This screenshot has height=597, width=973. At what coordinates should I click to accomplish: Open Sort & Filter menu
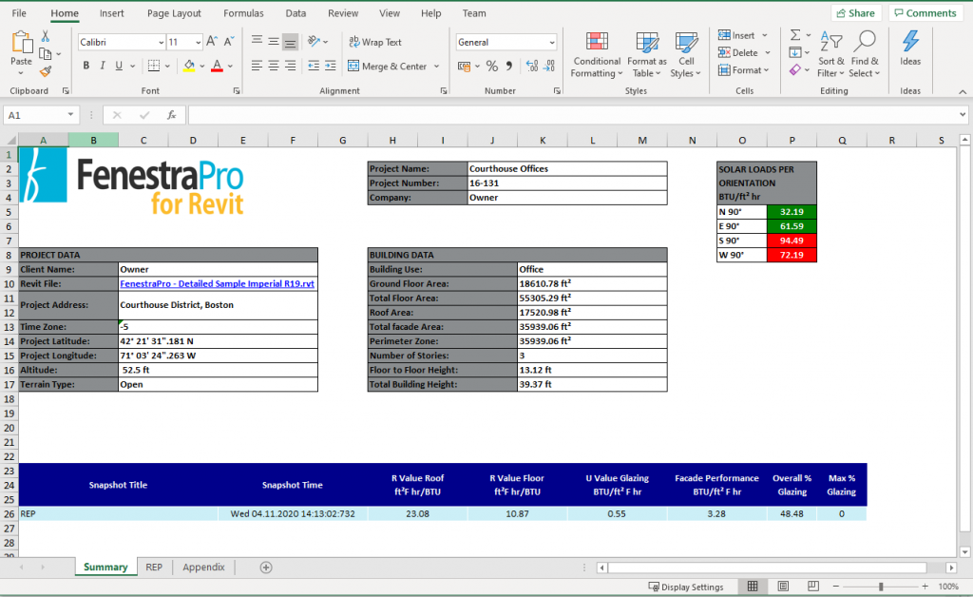830,54
